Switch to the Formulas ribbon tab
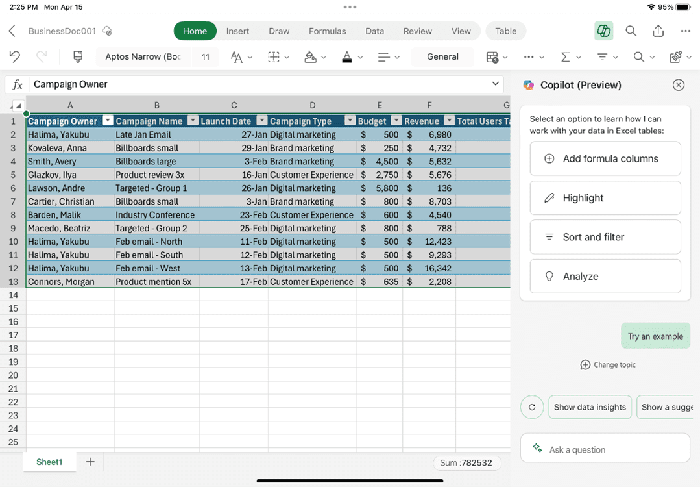This screenshot has width=700, height=487. coord(327,31)
